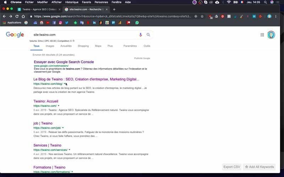Expand the arrow next to https://twaino.com/ URL

[59, 105]
